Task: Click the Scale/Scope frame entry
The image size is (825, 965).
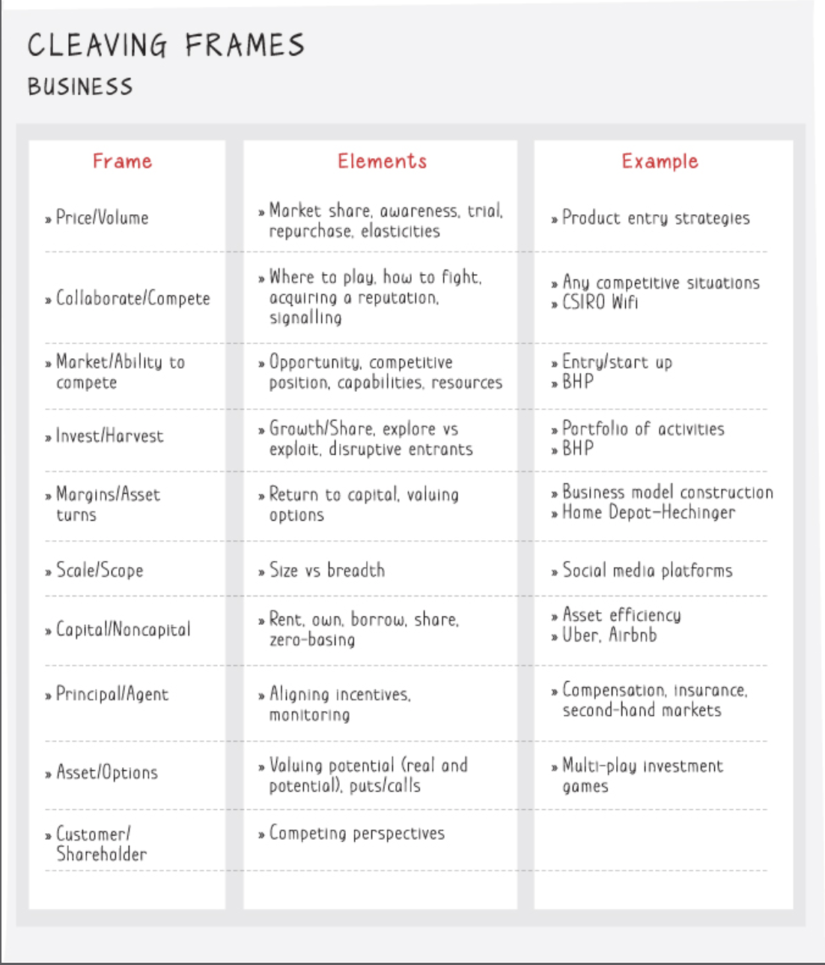Action: (x=100, y=570)
